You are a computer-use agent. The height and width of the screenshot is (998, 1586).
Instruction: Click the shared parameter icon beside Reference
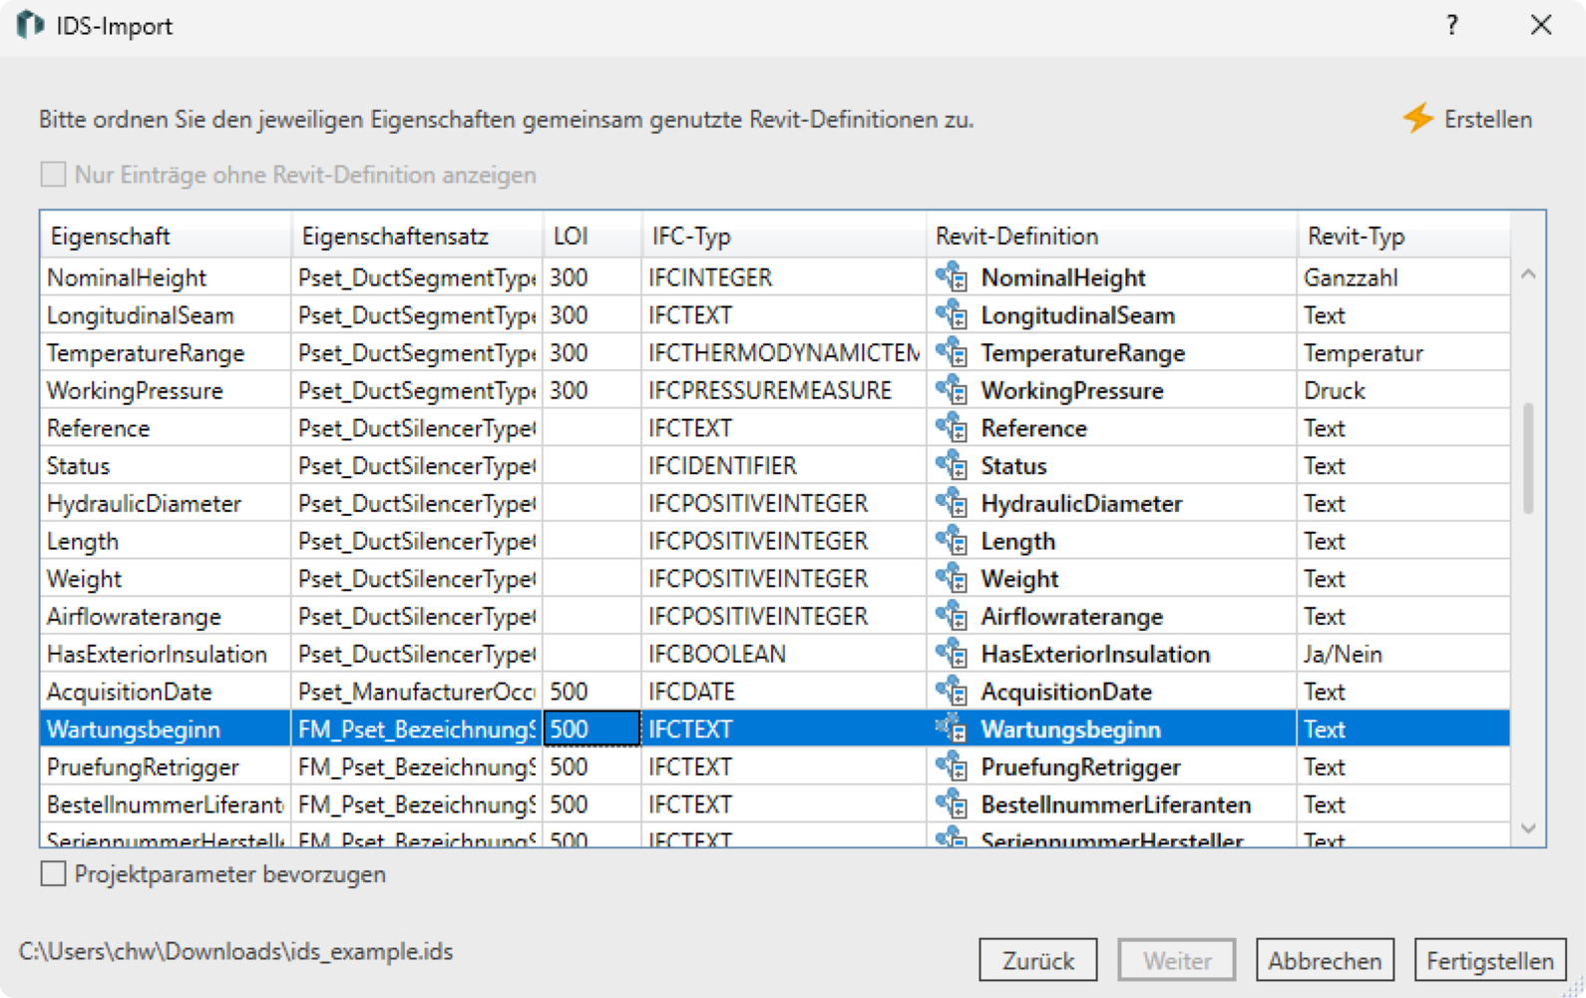pos(952,428)
